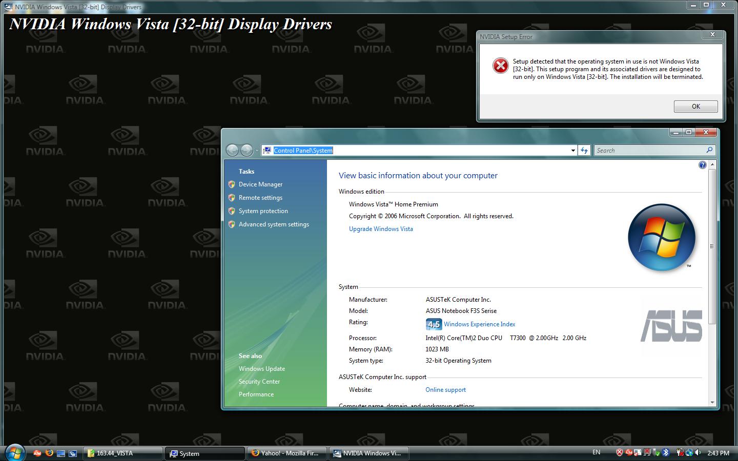Click Safely Remove Hardware tray icon

pos(656,453)
